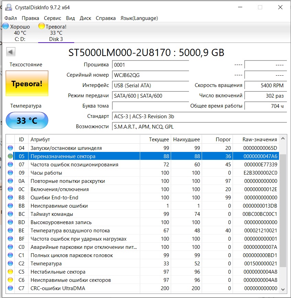The width and height of the screenshot is (291, 298).
Task: Click the scrollbar up arrow in attribute list
Action: tap(283, 139)
